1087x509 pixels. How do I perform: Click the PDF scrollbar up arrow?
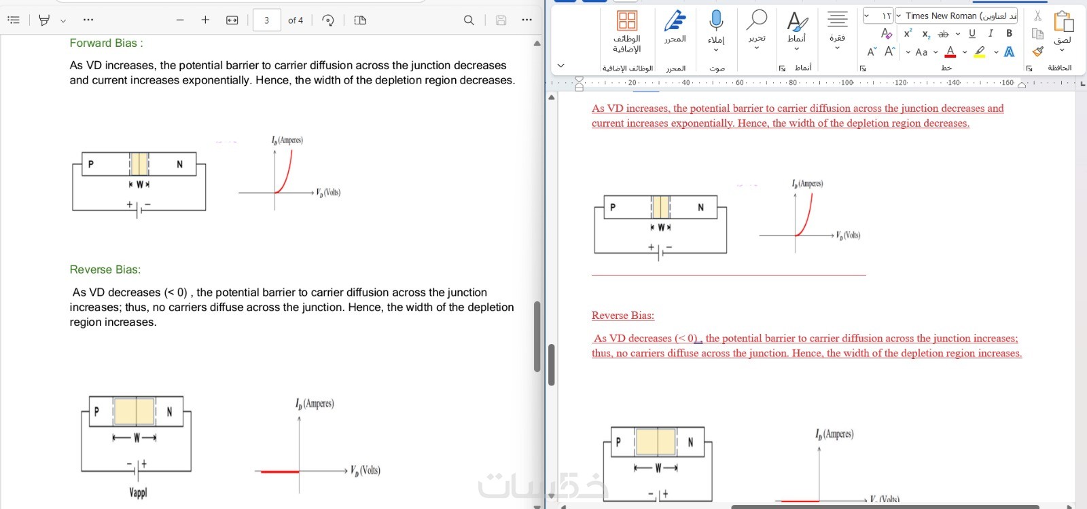pyautogui.click(x=537, y=43)
